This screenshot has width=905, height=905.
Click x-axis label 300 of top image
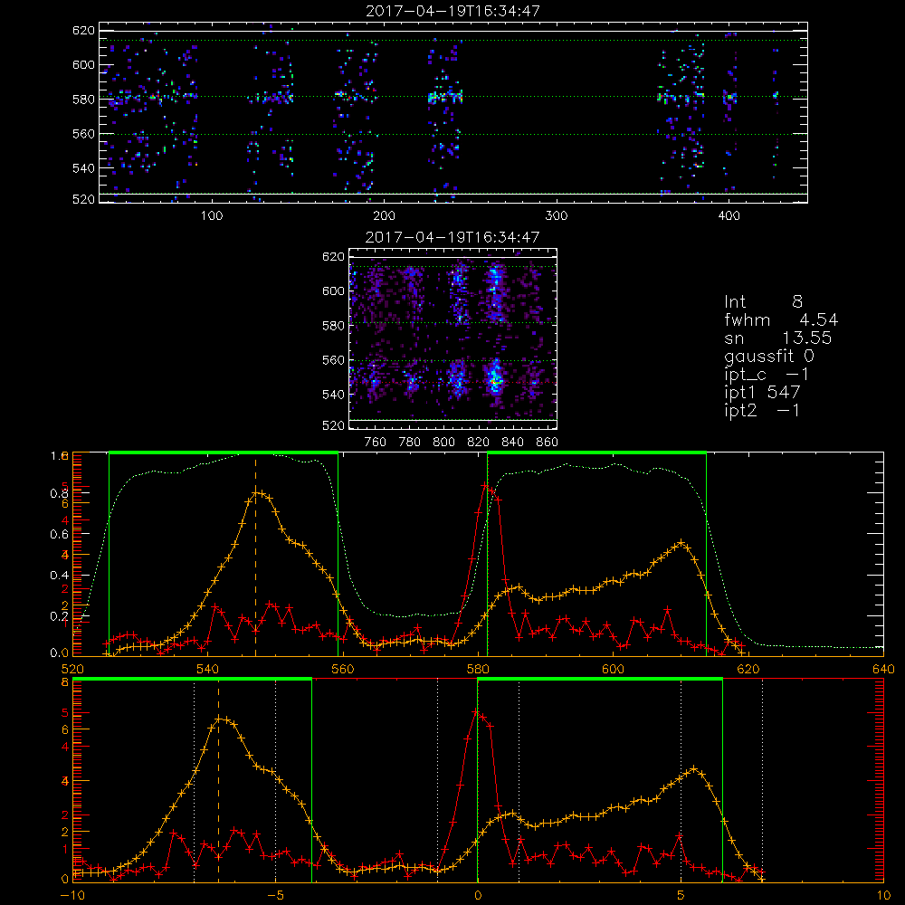557,216
